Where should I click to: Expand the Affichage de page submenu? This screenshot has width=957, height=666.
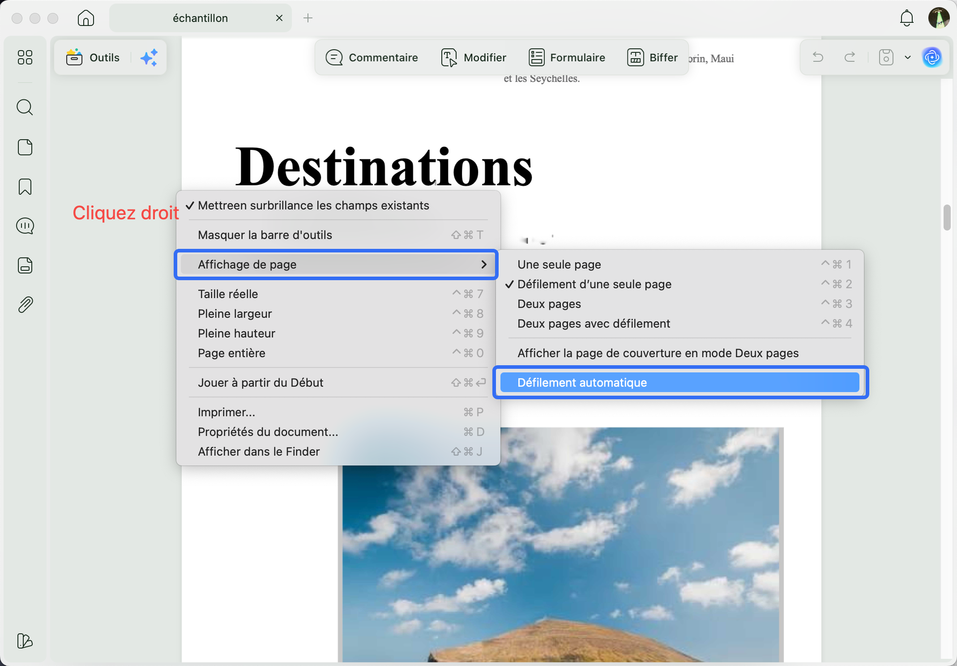(338, 265)
